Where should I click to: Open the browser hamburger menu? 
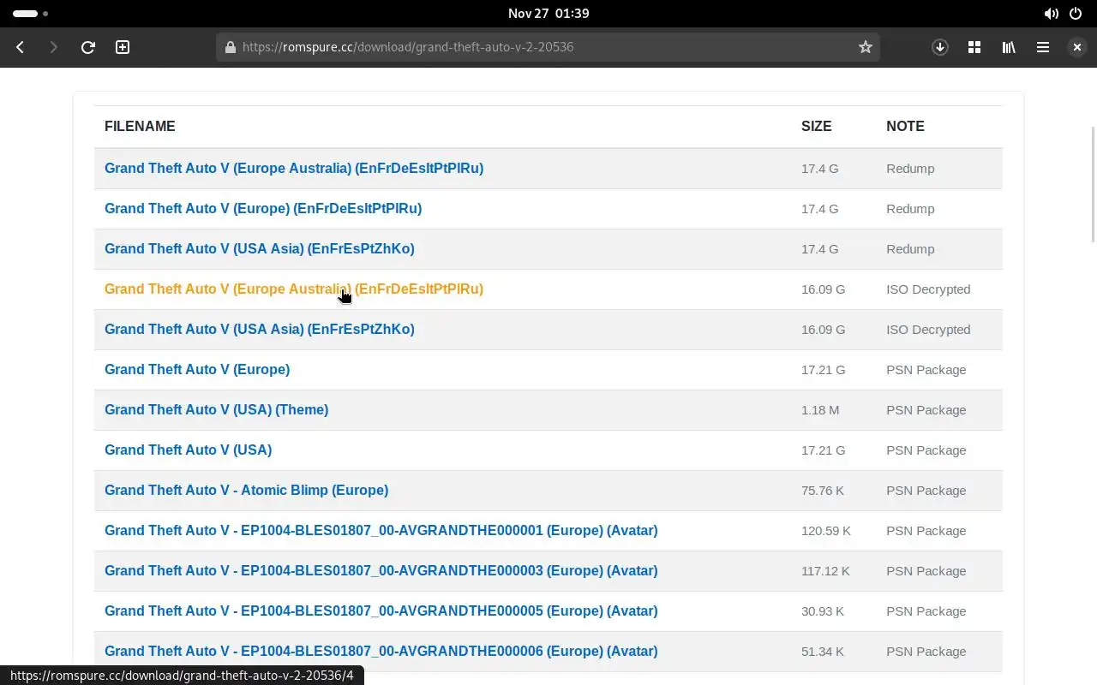[x=1043, y=47]
